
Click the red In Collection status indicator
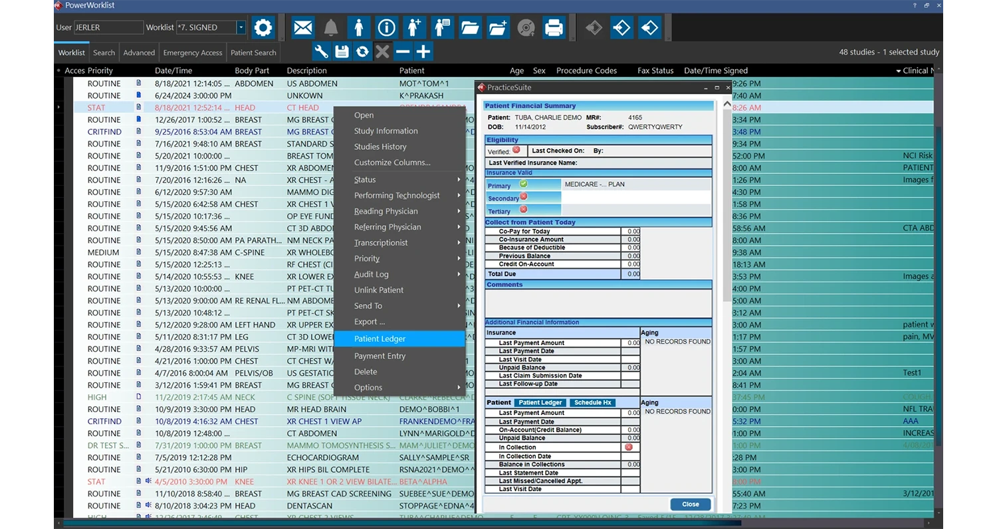pos(628,447)
